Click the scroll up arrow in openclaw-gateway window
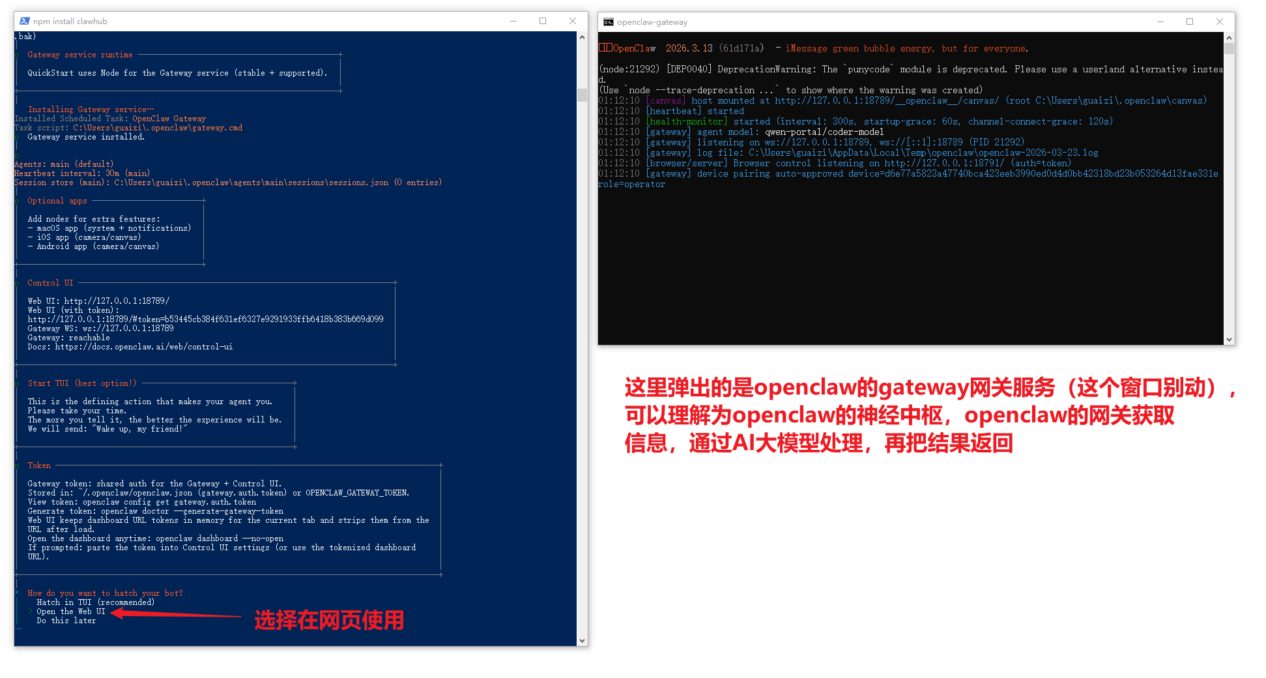The image size is (1266, 678). (1230, 38)
